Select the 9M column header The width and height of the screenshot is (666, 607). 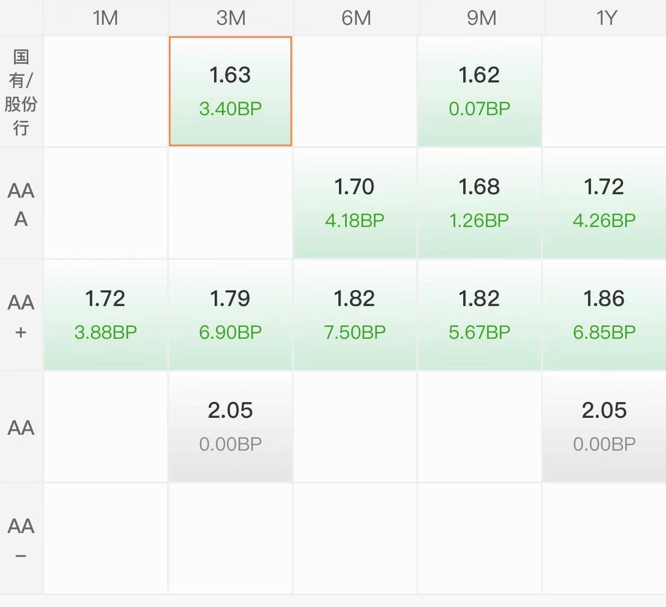click(x=481, y=18)
